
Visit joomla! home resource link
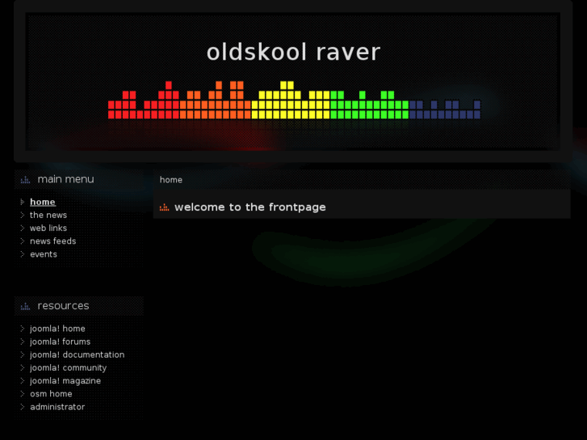point(57,329)
